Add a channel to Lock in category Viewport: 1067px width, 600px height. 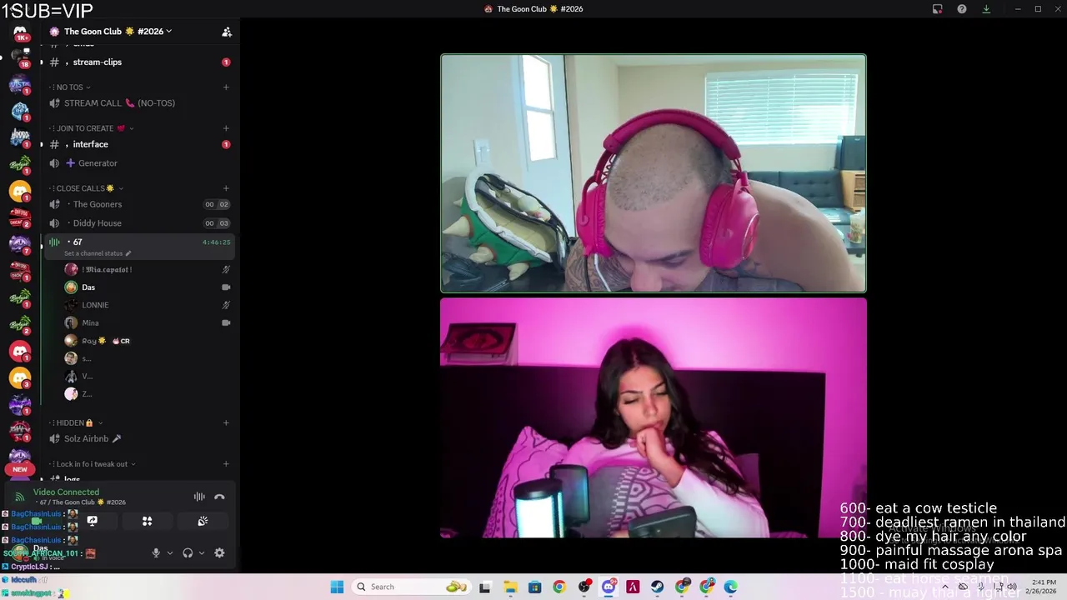tap(226, 464)
